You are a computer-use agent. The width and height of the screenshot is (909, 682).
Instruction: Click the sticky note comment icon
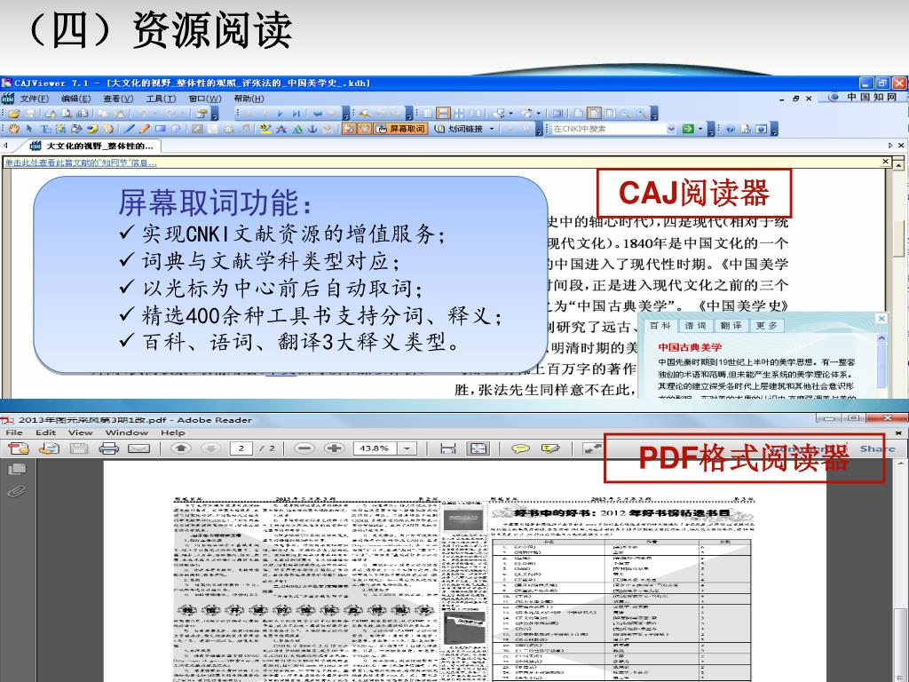(520, 448)
